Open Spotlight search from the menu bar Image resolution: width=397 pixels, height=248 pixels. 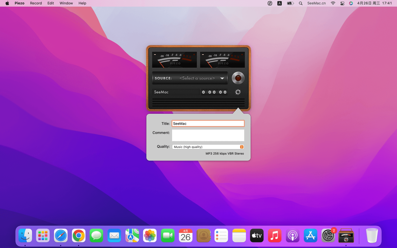[x=301, y=3]
